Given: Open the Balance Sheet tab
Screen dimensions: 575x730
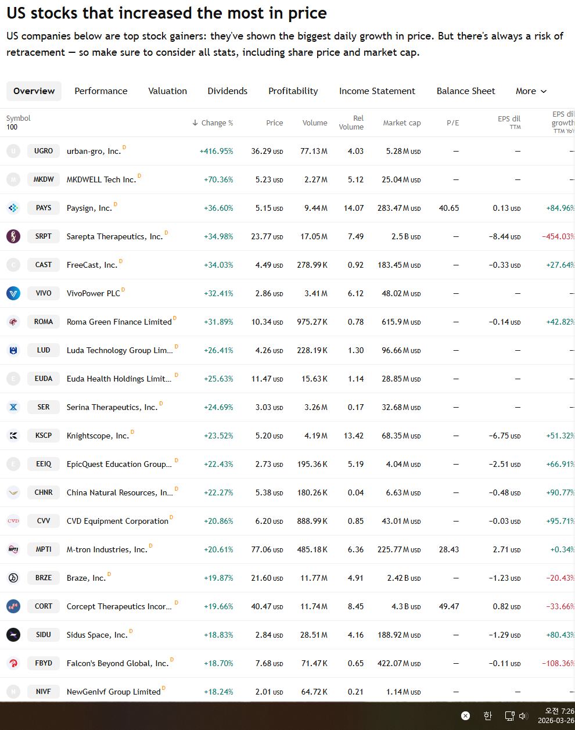Looking at the screenshot, I should (x=466, y=91).
